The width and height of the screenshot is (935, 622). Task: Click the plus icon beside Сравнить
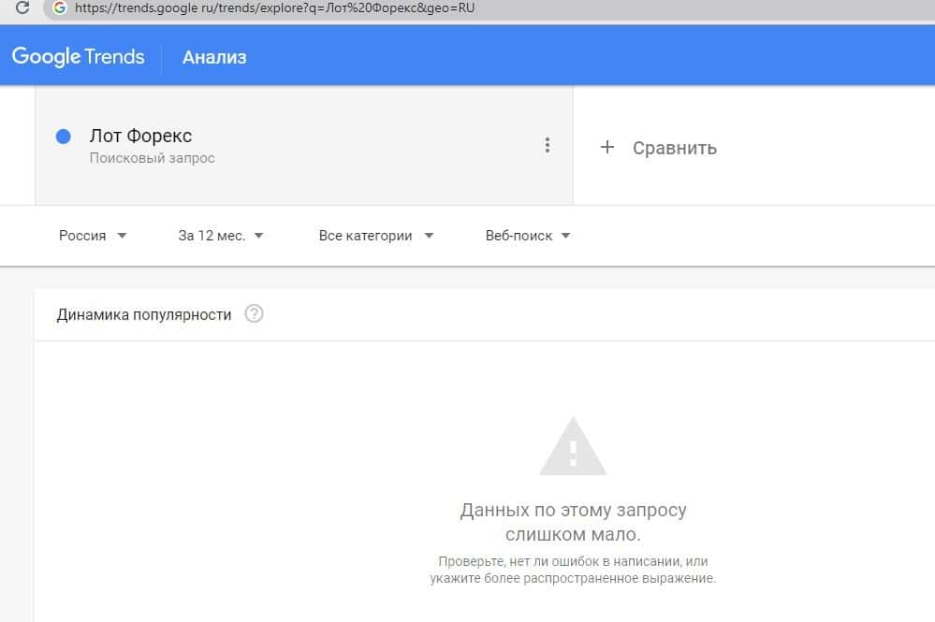tap(607, 147)
